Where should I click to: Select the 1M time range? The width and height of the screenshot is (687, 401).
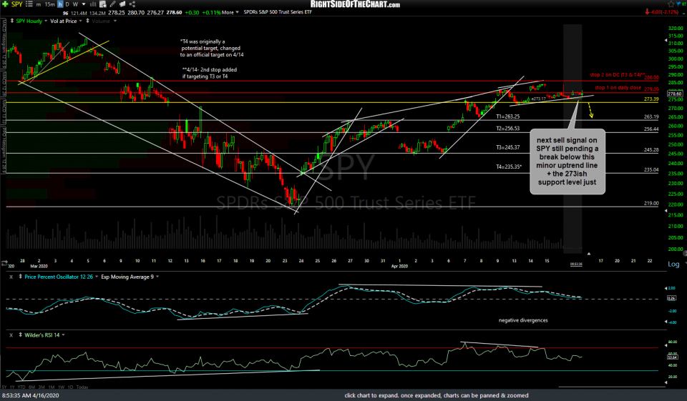(52, 387)
